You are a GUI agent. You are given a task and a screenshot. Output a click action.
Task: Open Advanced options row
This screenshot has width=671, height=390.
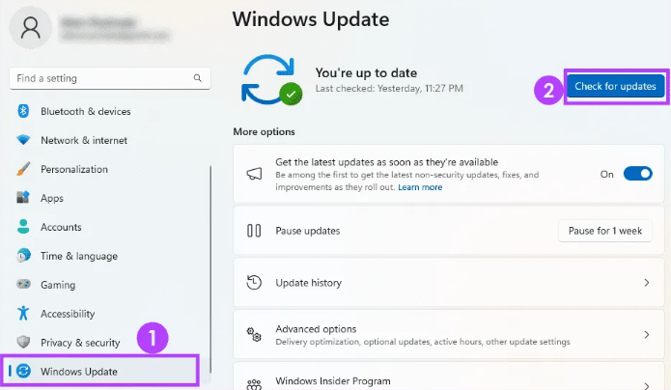pyautogui.click(x=449, y=334)
